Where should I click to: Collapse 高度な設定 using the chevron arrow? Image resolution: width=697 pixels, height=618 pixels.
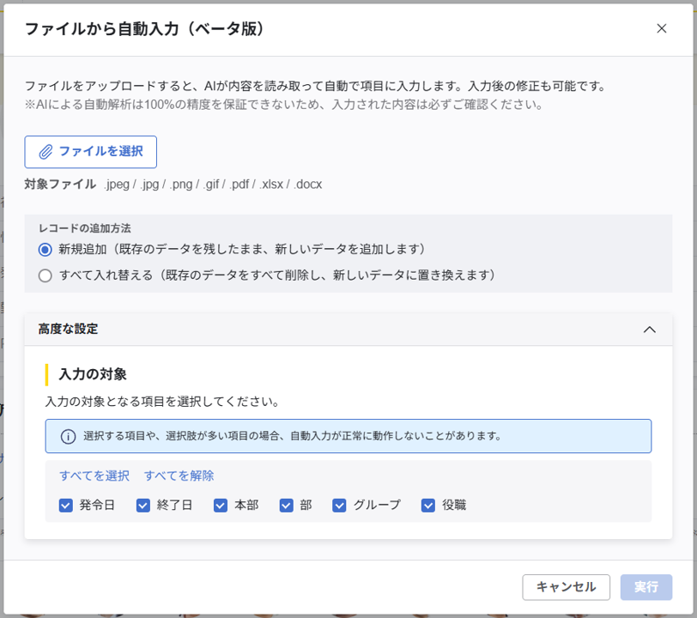[651, 329]
